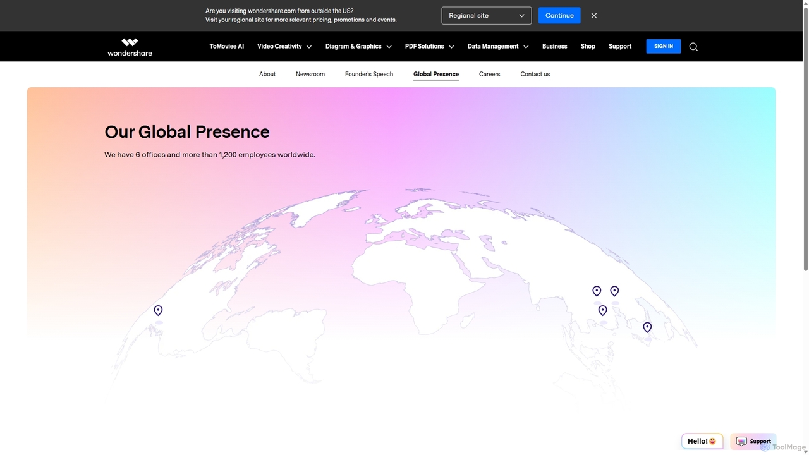Viewport: 809px width, 455px height.
Task: Click the southeastern-most map pin
Action: 647,327
